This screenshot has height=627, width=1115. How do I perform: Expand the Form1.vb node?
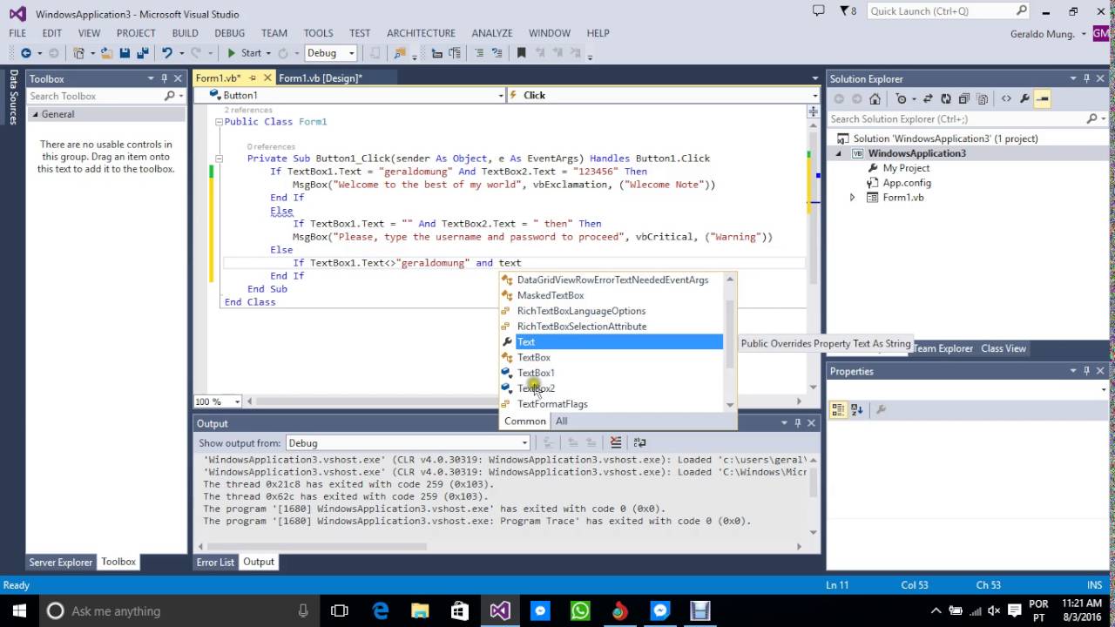pos(853,198)
